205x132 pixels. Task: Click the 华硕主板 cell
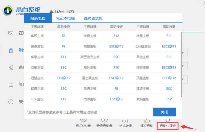point(37,36)
